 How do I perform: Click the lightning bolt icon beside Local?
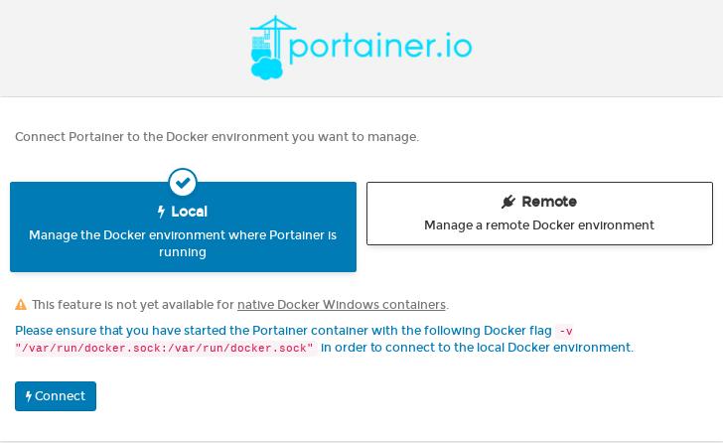pyautogui.click(x=162, y=212)
